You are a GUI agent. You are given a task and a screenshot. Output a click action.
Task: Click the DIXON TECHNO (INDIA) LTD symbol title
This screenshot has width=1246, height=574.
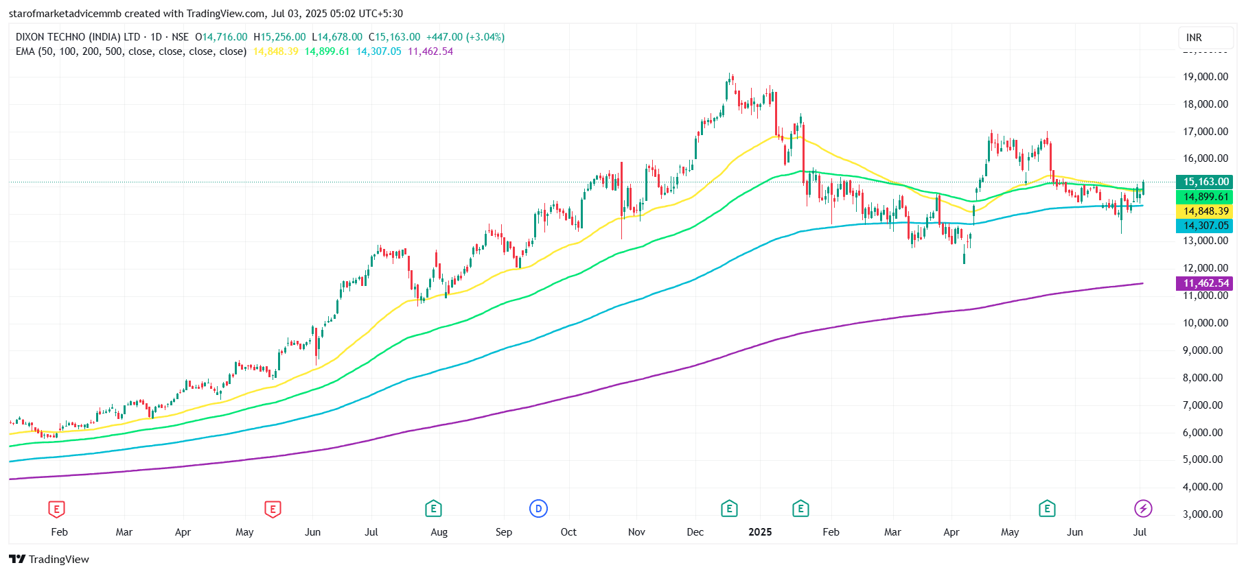78,37
